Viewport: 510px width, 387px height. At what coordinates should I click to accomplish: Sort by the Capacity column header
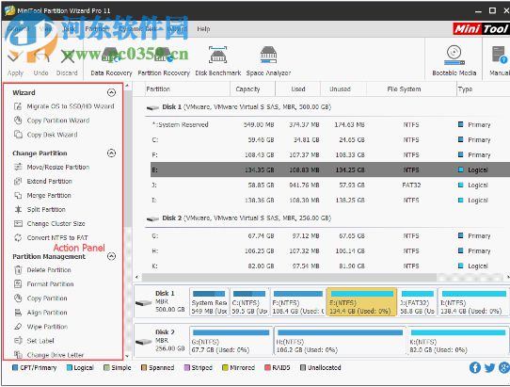tap(253, 89)
